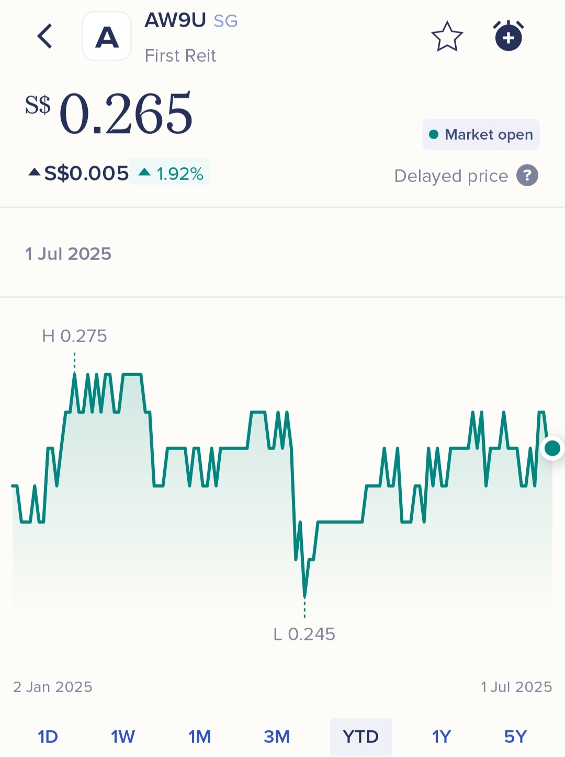
Task: Tap the SG exchange label
Action: click(225, 21)
